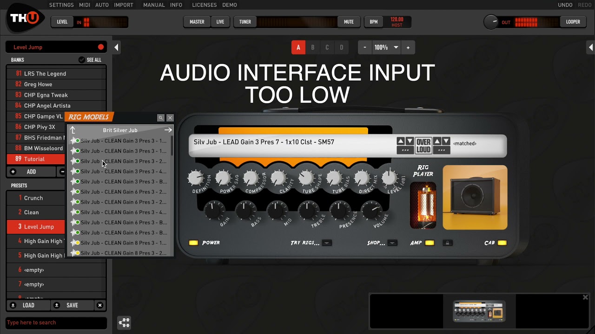The height and width of the screenshot is (334, 595).
Task: Toggle the Amp section on or off
Action: coord(430,243)
